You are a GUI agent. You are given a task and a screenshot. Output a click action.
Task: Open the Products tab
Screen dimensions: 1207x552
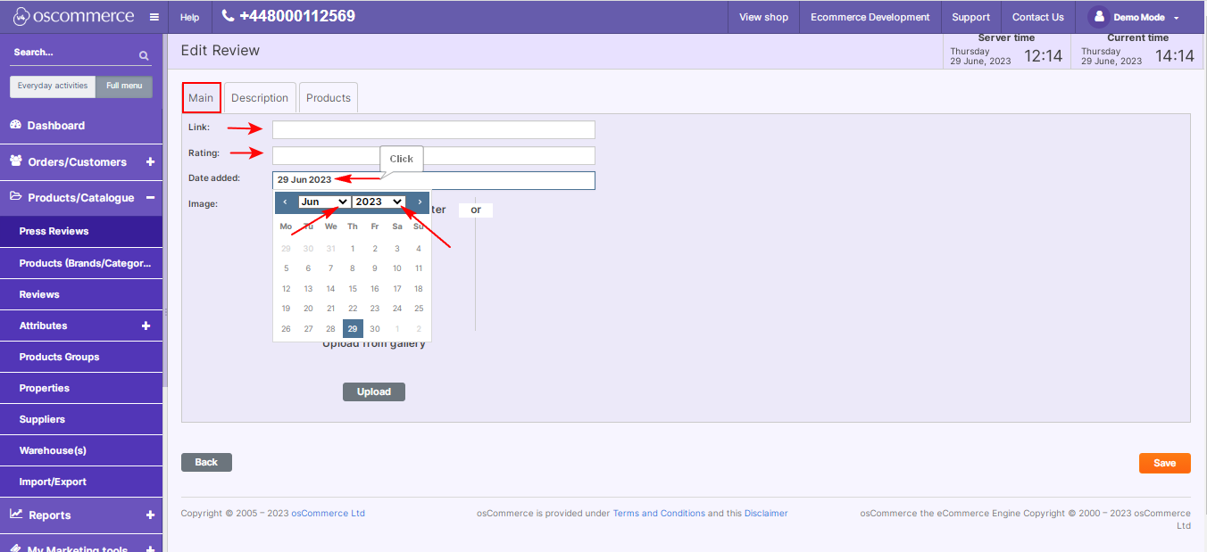click(x=329, y=98)
